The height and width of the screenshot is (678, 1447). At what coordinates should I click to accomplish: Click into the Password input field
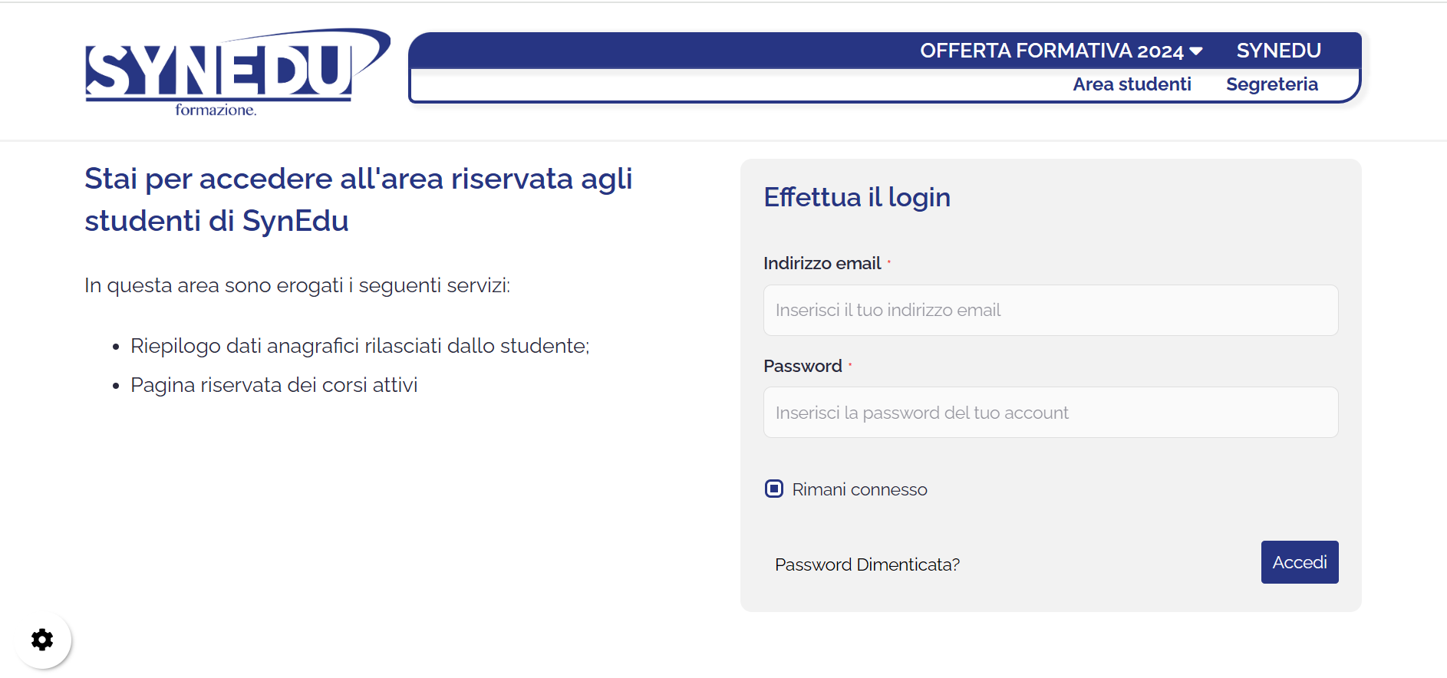click(1050, 413)
